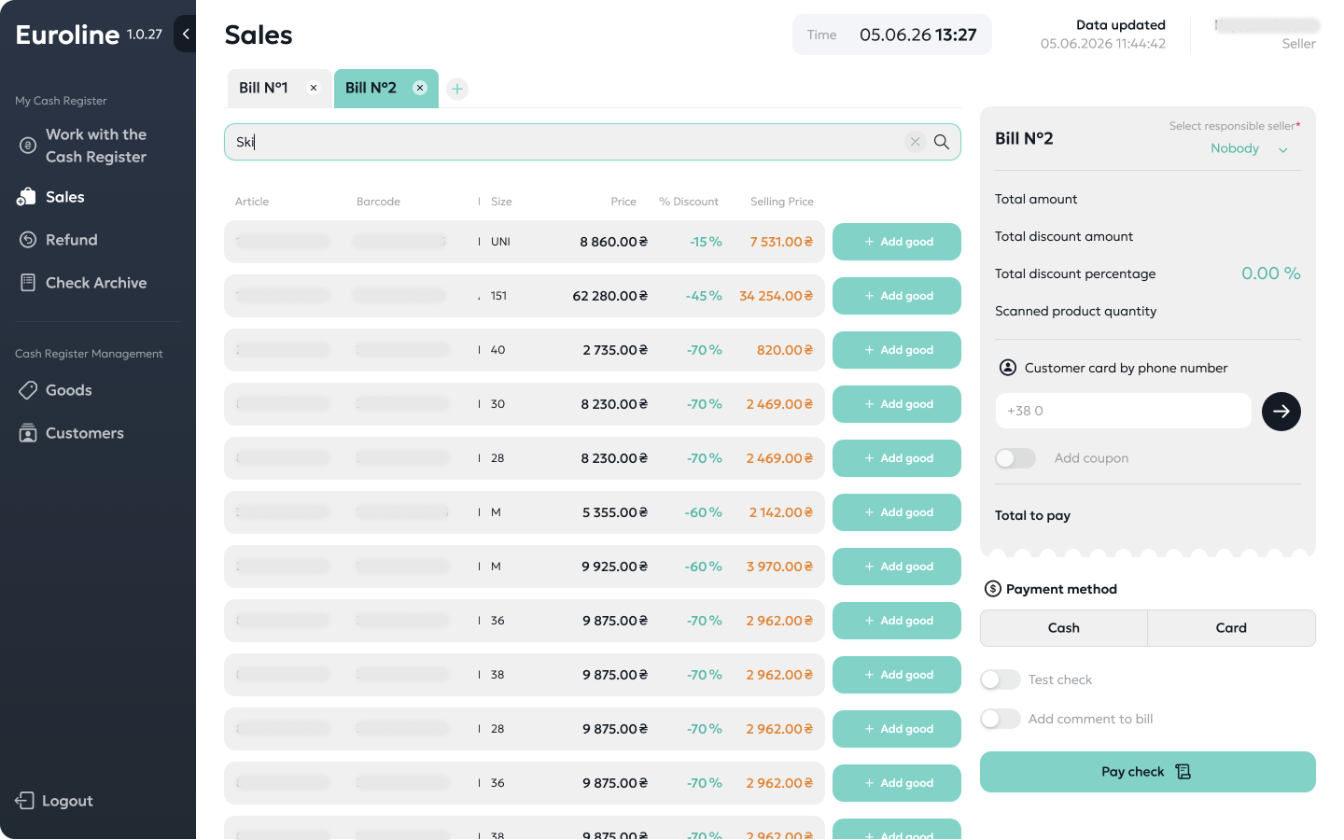This screenshot has width=1344, height=840.
Task: Close the Bill №1 tab
Action: (314, 88)
